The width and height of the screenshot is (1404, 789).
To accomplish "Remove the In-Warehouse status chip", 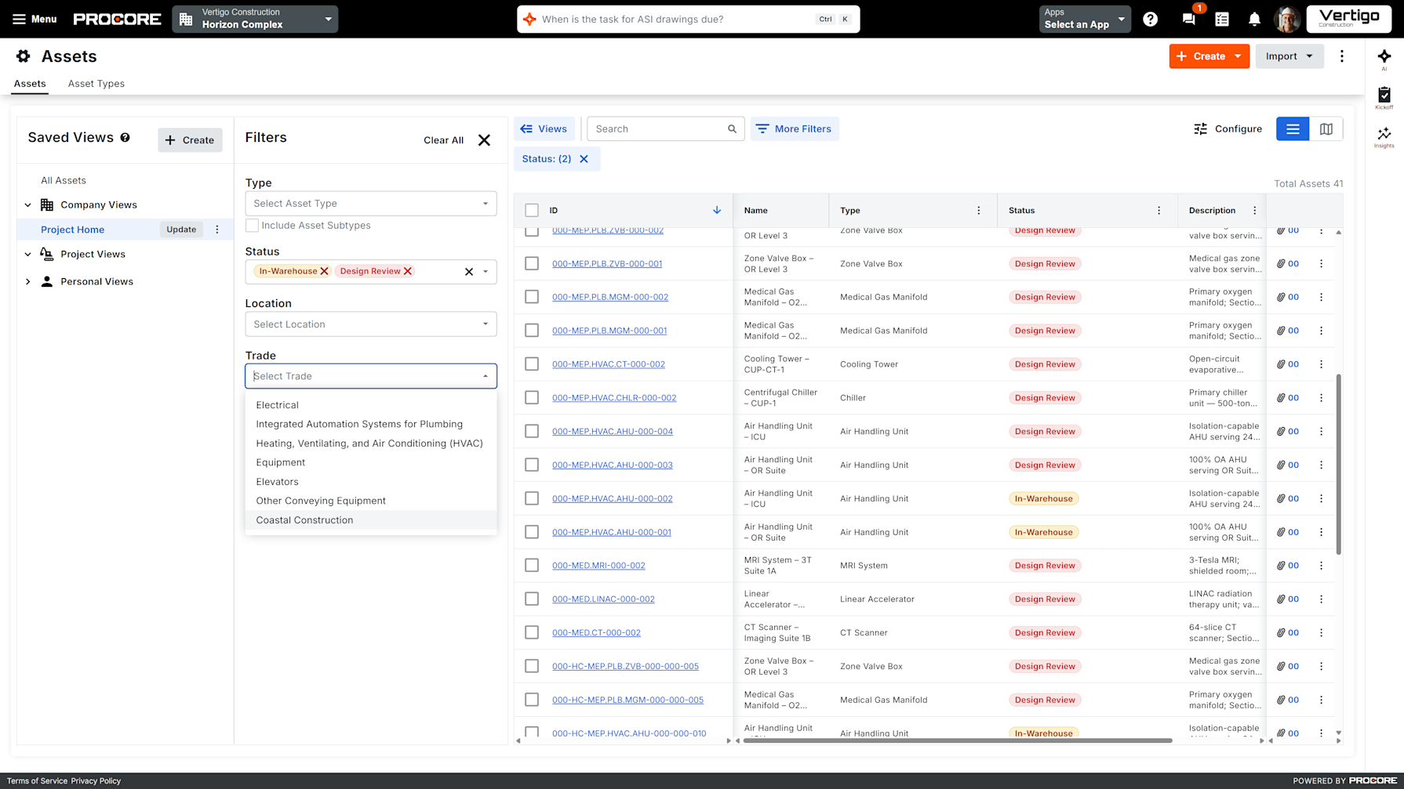I will [x=324, y=271].
